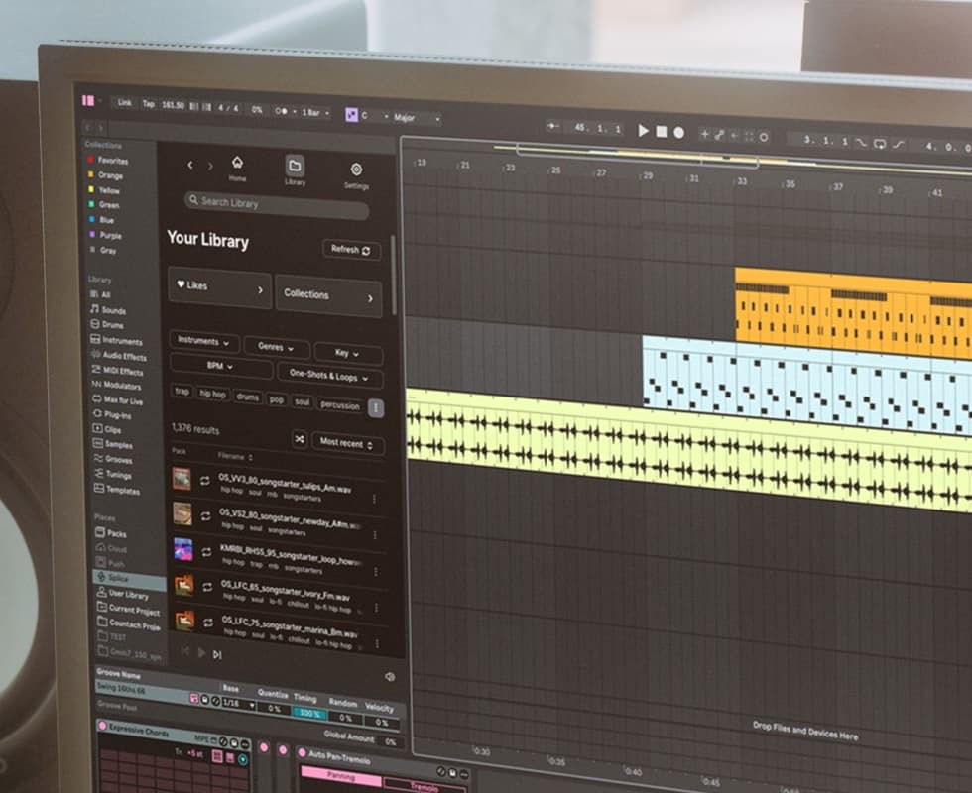
Task: Open Clips in the browser library
Action: (x=108, y=429)
